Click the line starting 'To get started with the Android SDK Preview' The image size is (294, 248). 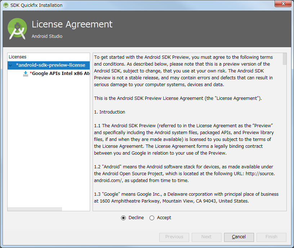click(183, 57)
